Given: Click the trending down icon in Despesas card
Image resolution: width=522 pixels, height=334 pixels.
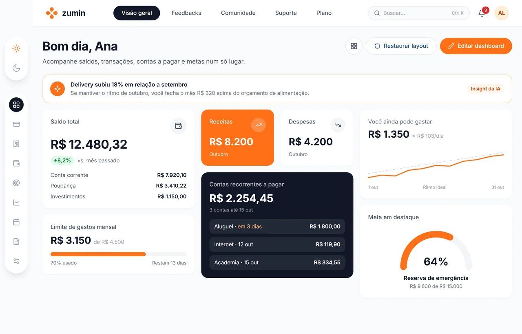Looking at the screenshot, I should click(x=338, y=125).
